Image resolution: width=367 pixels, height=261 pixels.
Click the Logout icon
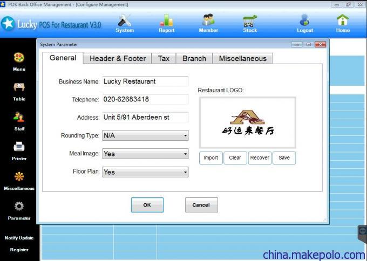pos(305,23)
